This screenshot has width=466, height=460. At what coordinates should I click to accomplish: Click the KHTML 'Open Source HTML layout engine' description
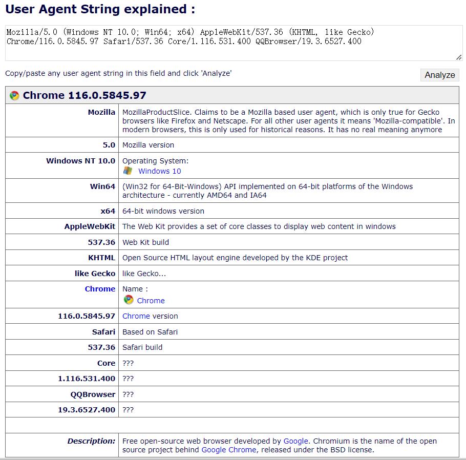235,258
